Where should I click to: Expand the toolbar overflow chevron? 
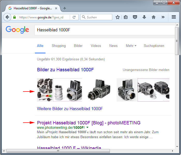(163, 17)
